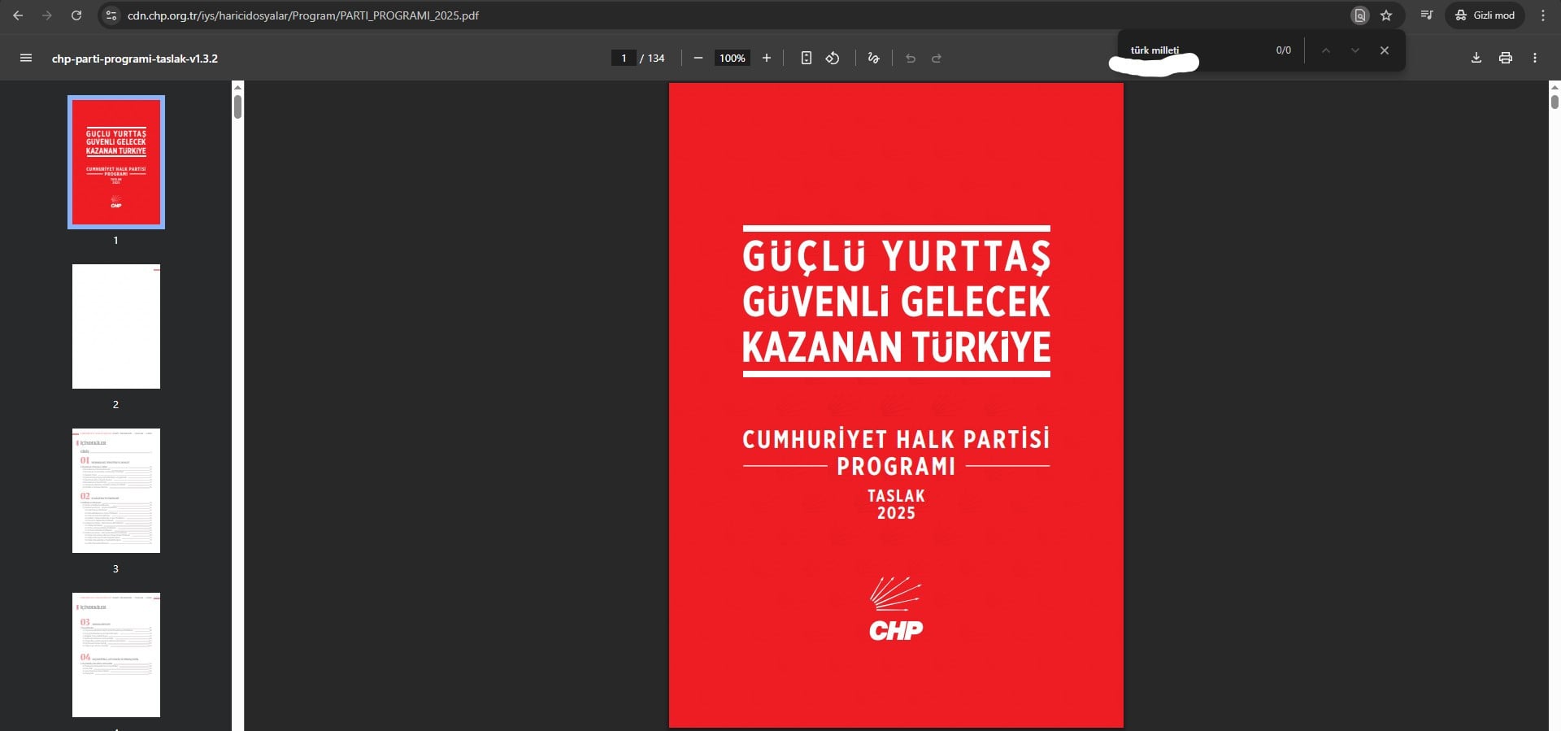This screenshot has height=731, width=1561.
Task: Go to the next search result
Action: (x=1354, y=50)
